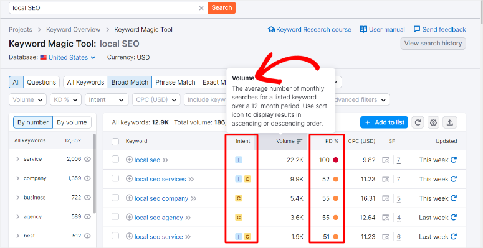
Task: Switch groups to By volume
Action: coord(72,122)
